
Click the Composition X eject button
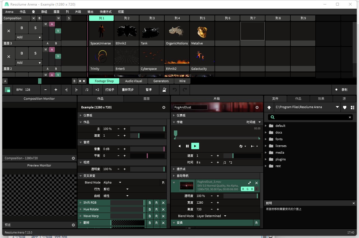34,18
